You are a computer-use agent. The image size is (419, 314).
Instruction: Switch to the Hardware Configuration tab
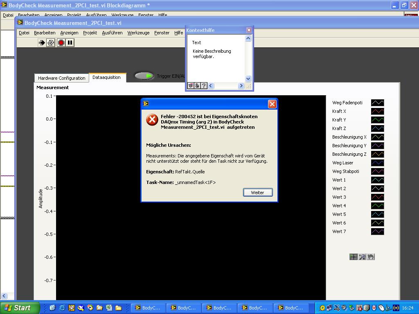click(x=61, y=78)
